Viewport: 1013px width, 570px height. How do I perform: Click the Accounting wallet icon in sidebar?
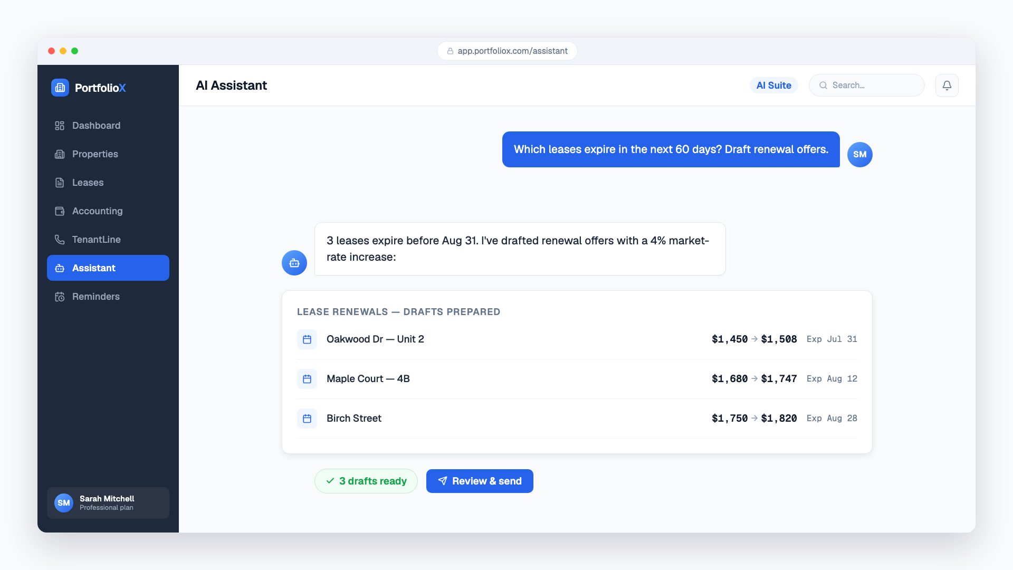(x=60, y=211)
